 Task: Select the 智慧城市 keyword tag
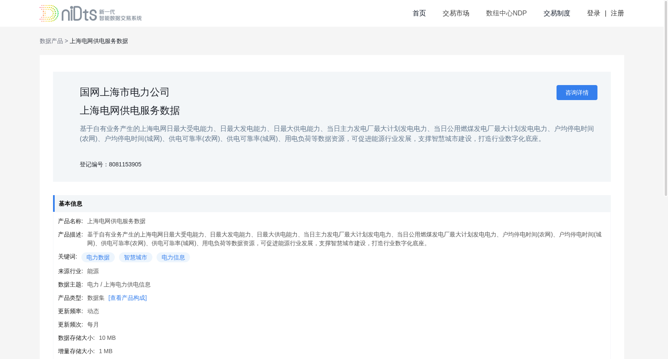tap(136, 257)
